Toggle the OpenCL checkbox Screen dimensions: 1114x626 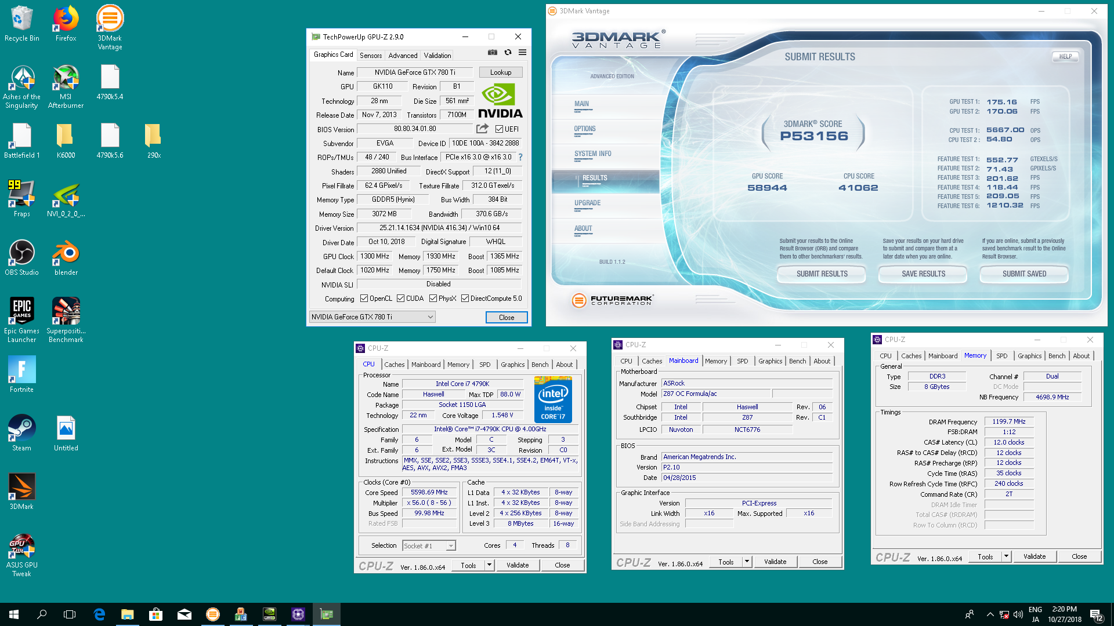[x=364, y=299]
